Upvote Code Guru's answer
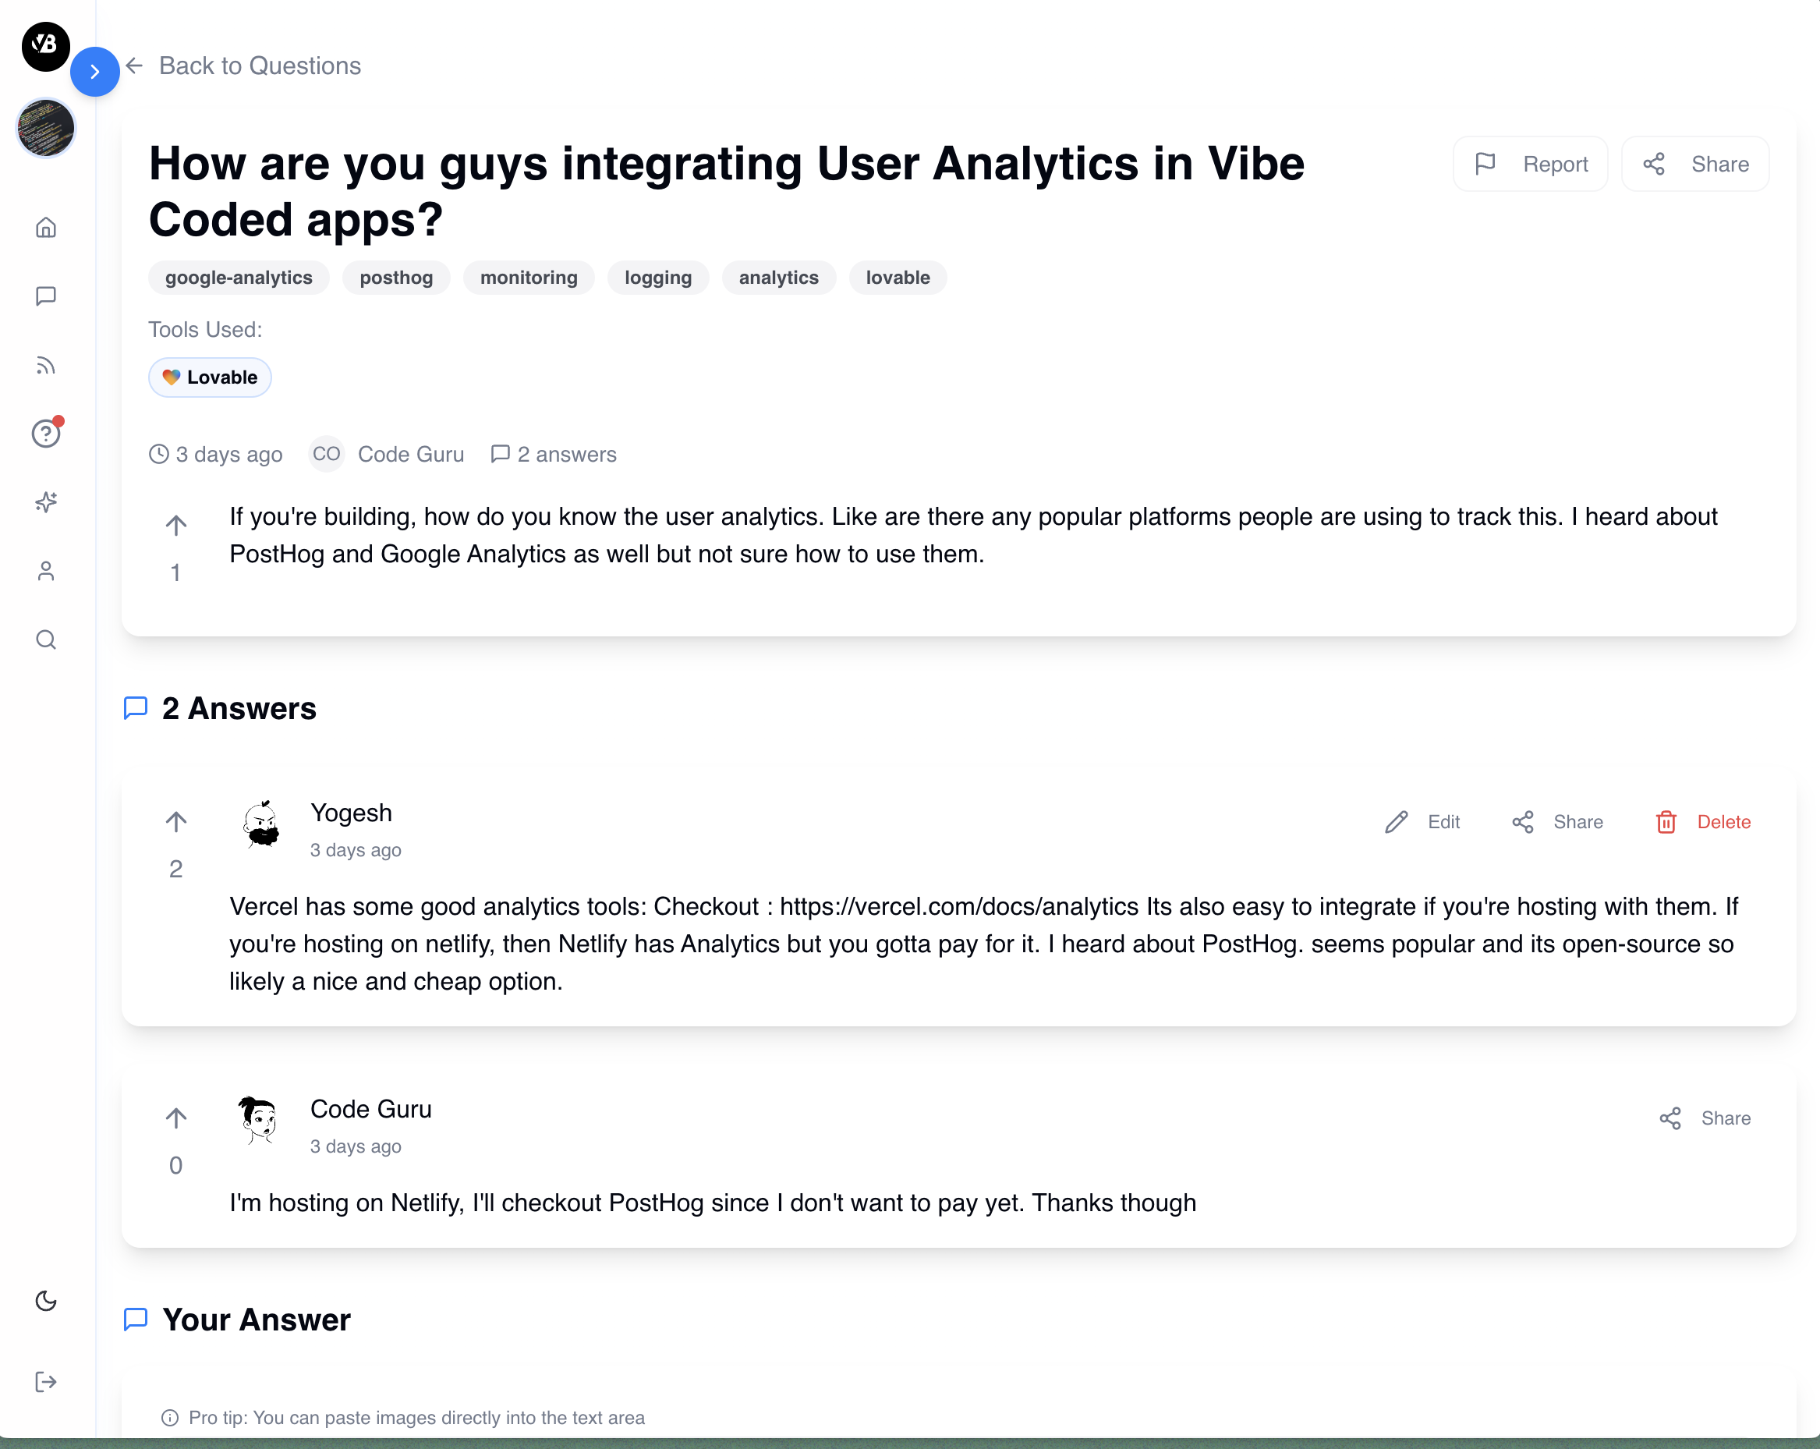1820x1449 pixels. [x=175, y=1118]
